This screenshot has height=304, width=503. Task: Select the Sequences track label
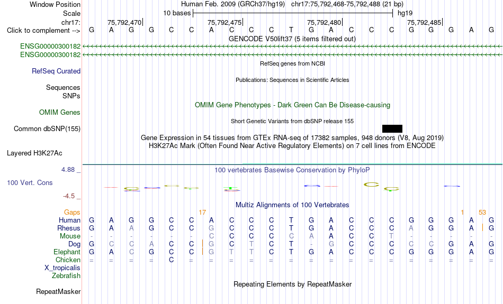point(63,87)
